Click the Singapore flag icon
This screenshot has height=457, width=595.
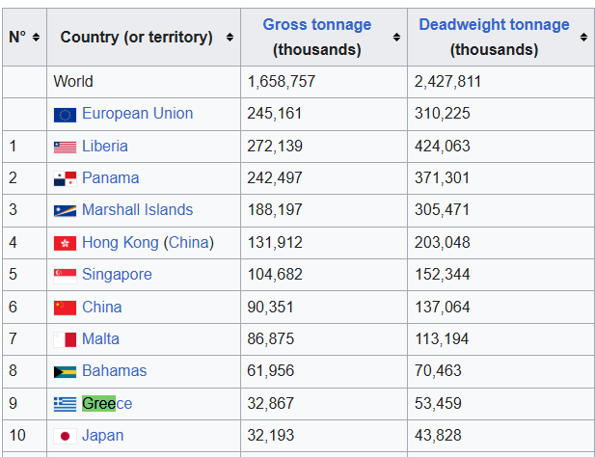[x=65, y=275]
